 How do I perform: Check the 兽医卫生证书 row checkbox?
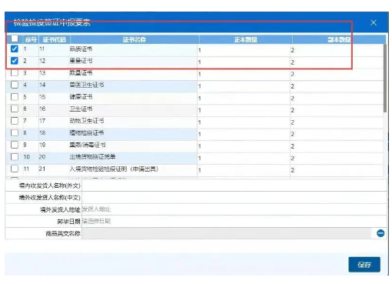15,85
